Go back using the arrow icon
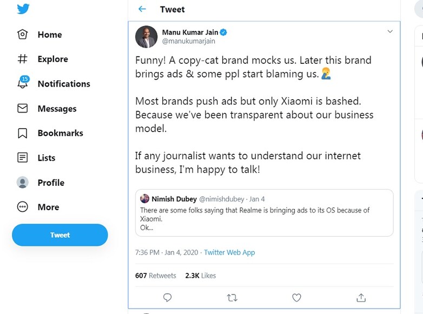The width and height of the screenshot is (423, 314). point(142,9)
